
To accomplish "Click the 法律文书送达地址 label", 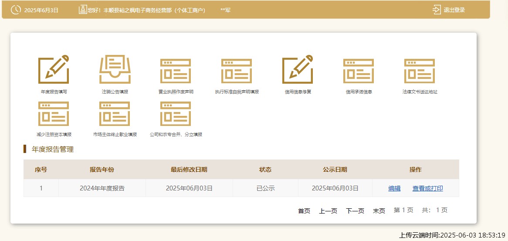I will coord(420,92).
